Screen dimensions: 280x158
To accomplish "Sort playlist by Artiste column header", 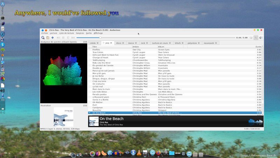I will pyautogui.click(x=136, y=46).
